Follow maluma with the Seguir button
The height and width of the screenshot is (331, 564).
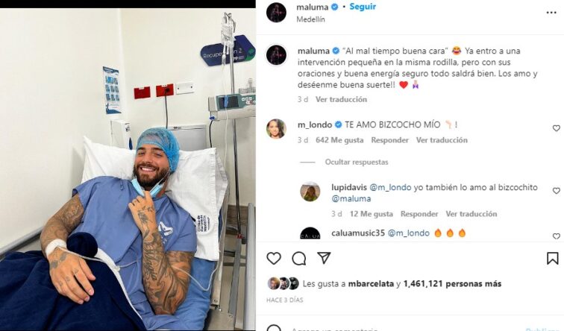click(x=363, y=7)
